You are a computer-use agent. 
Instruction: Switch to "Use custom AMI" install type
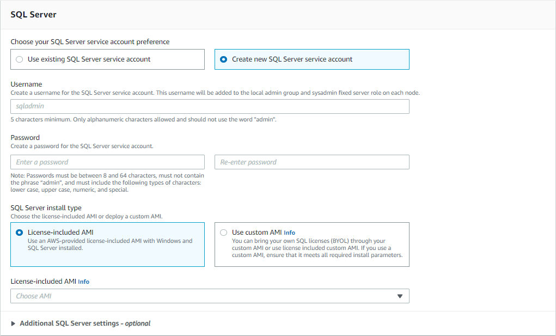click(223, 232)
